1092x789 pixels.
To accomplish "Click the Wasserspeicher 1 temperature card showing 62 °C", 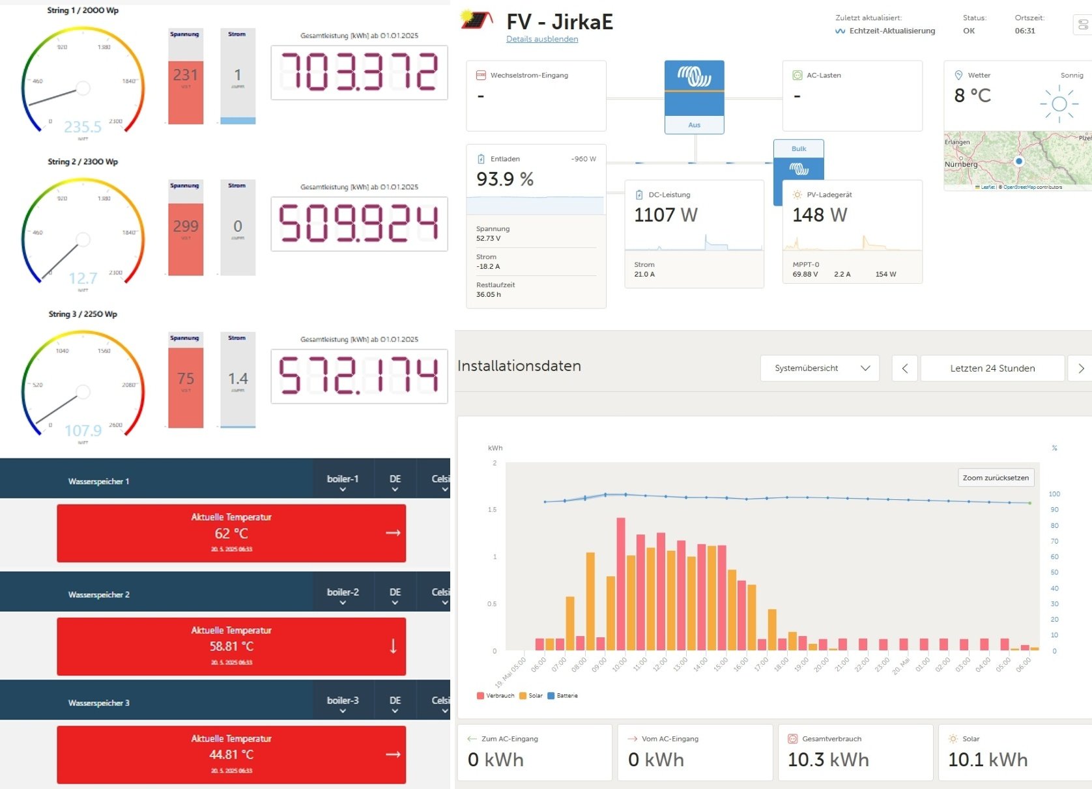I will [231, 533].
